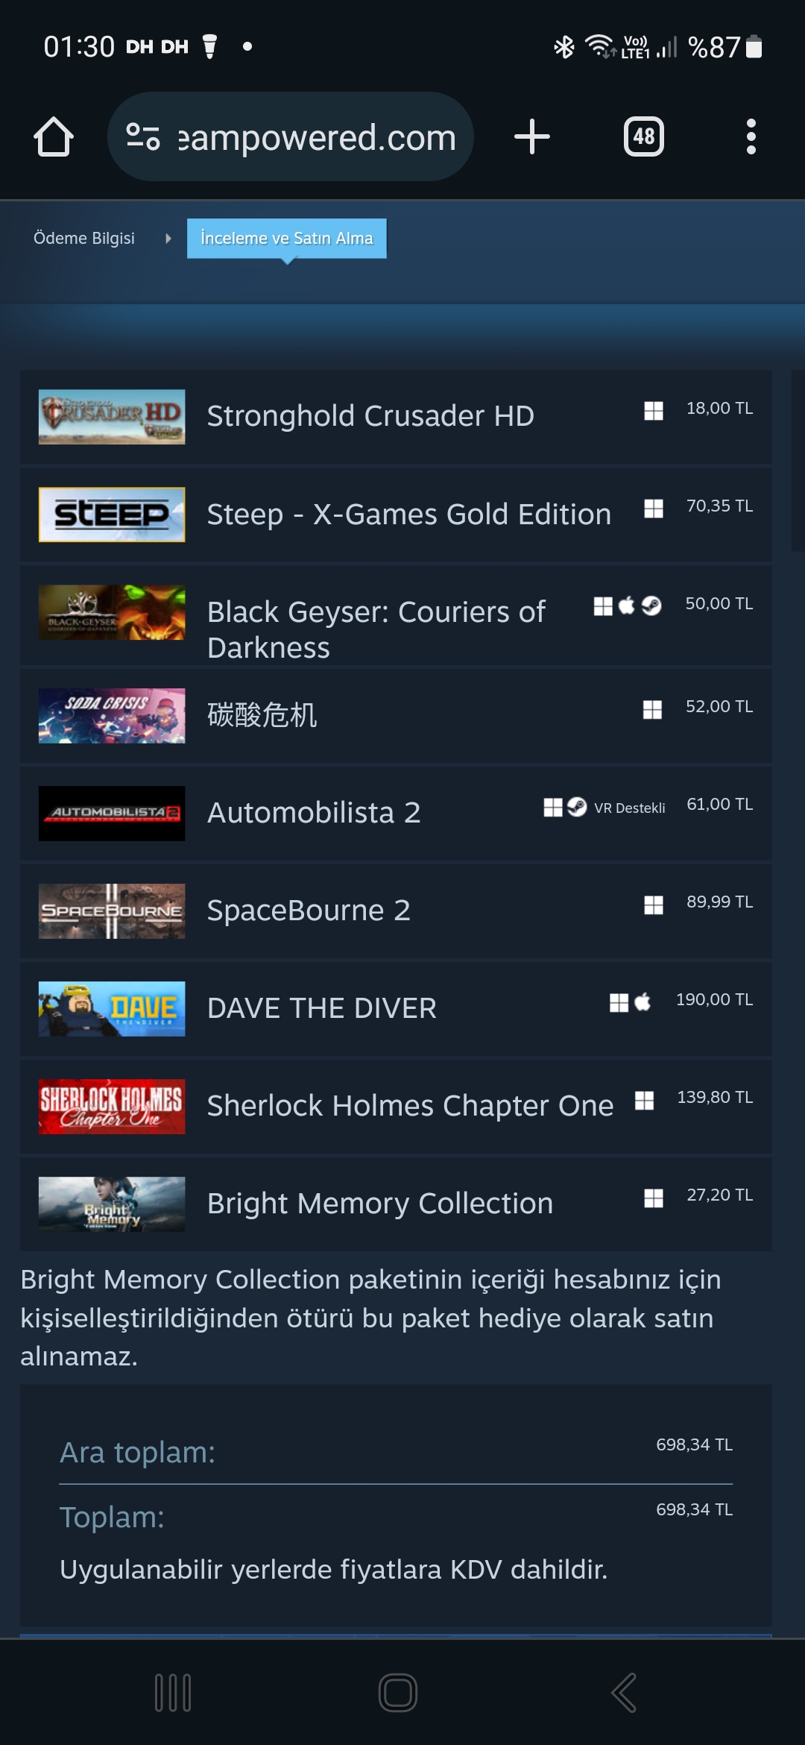The width and height of the screenshot is (805, 1745).
Task: Tap the Sherlock Holmes Chapter One thumbnail
Action: [112, 1107]
